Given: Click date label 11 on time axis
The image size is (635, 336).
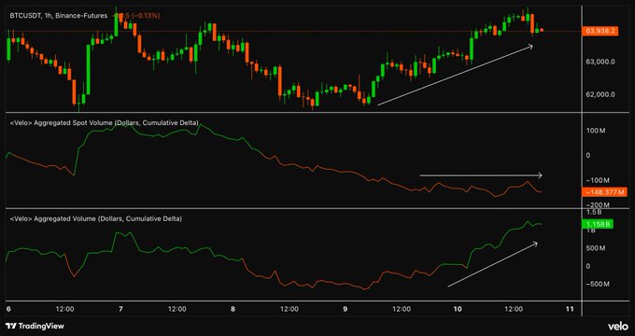Looking at the screenshot, I should tap(570, 309).
